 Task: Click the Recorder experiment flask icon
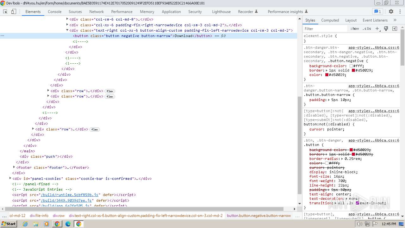pyautogui.click(x=256, y=11)
